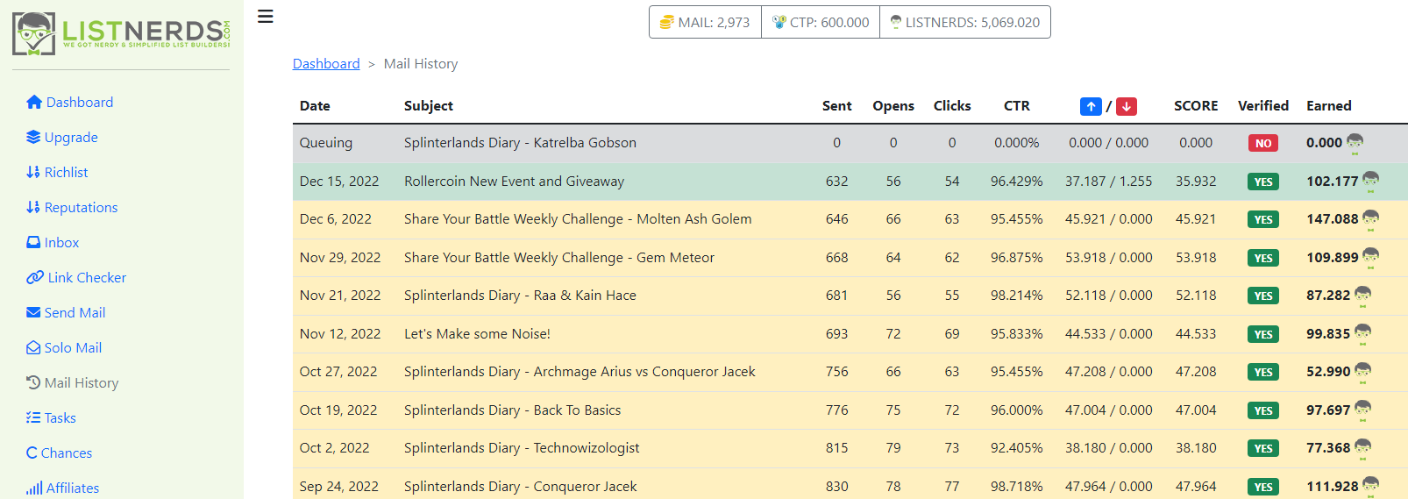The width and height of the screenshot is (1408, 499).
Task: Click the Solo Mail open-envelope icon
Action: 33,347
